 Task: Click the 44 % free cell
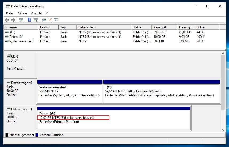(x=200, y=32)
